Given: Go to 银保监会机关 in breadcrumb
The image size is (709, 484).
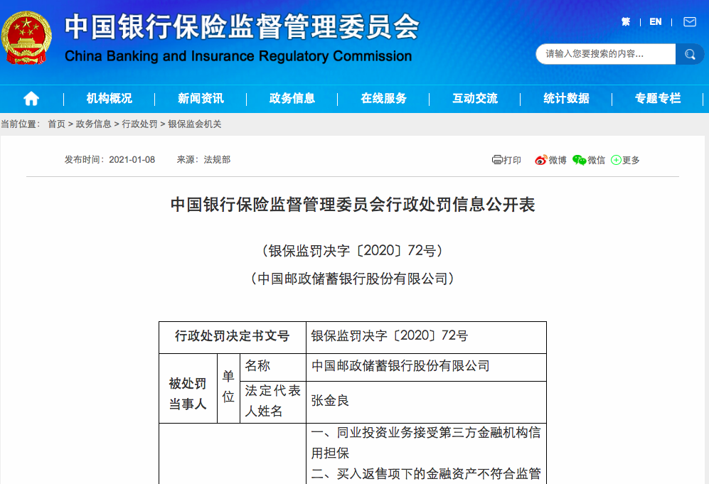Looking at the screenshot, I should pos(194,124).
